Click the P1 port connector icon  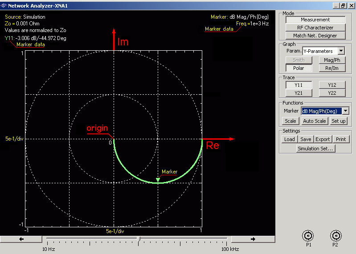pos(308,236)
